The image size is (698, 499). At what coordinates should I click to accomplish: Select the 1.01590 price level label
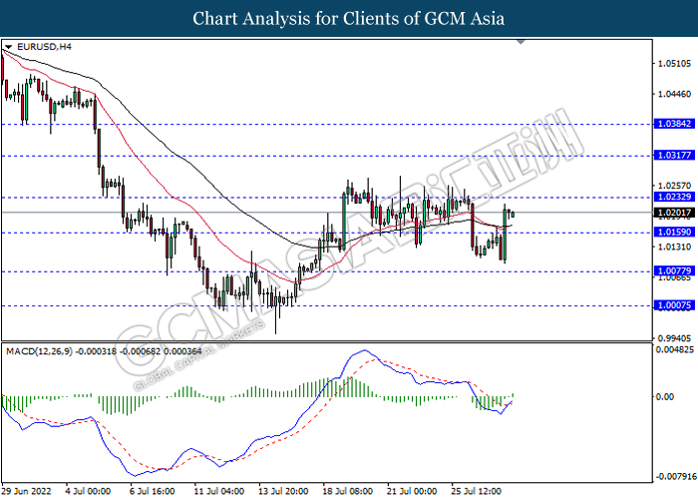point(674,232)
